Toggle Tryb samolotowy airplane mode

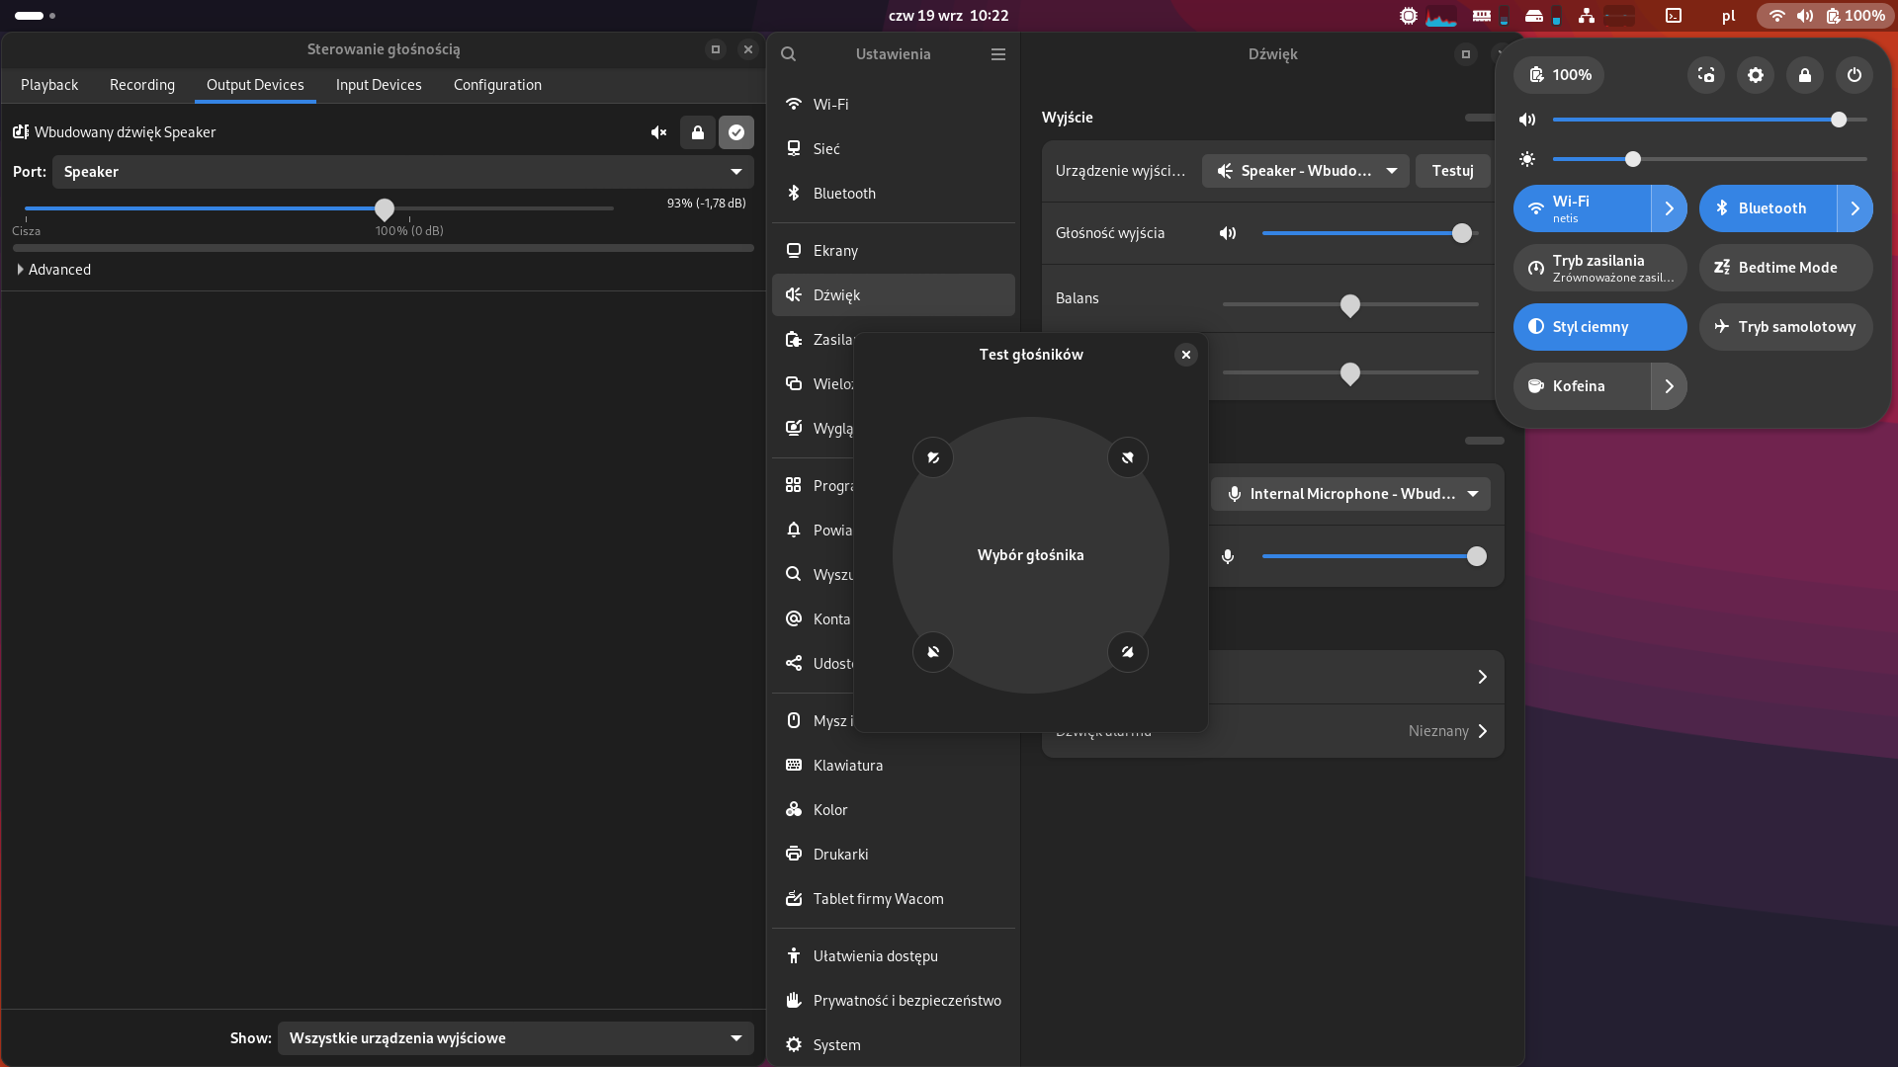point(1786,327)
